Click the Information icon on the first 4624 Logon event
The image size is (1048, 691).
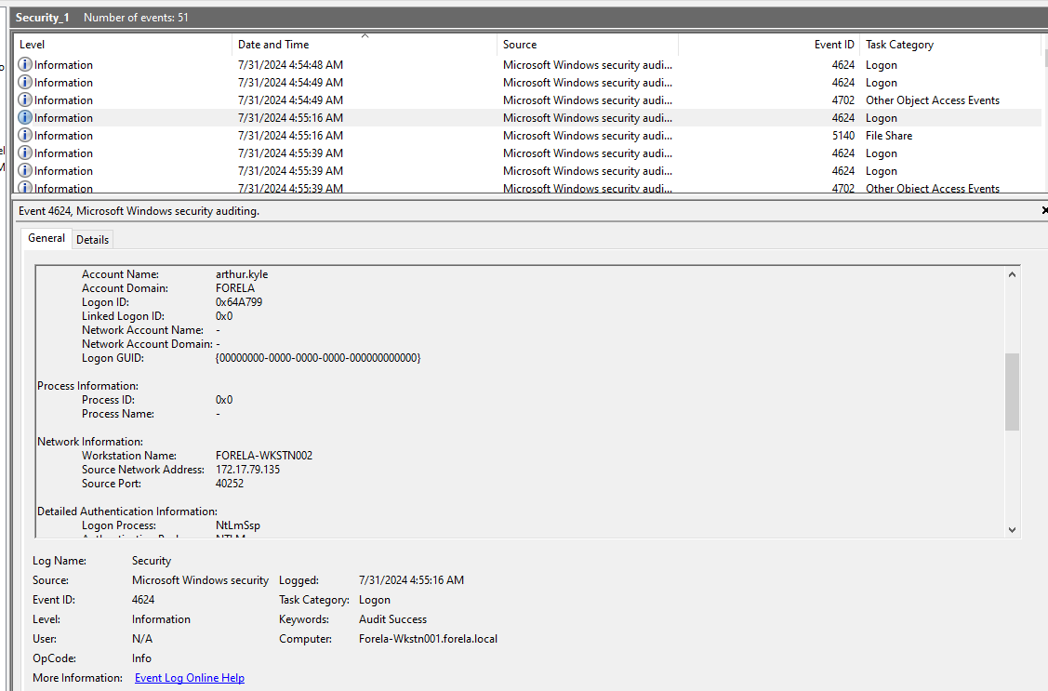click(x=24, y=64)
